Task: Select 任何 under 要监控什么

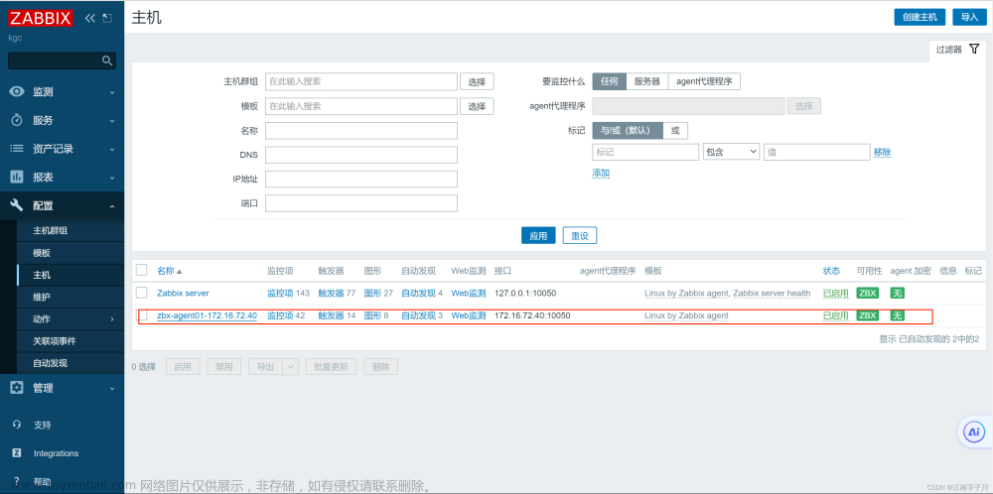Action: [610, 81]
